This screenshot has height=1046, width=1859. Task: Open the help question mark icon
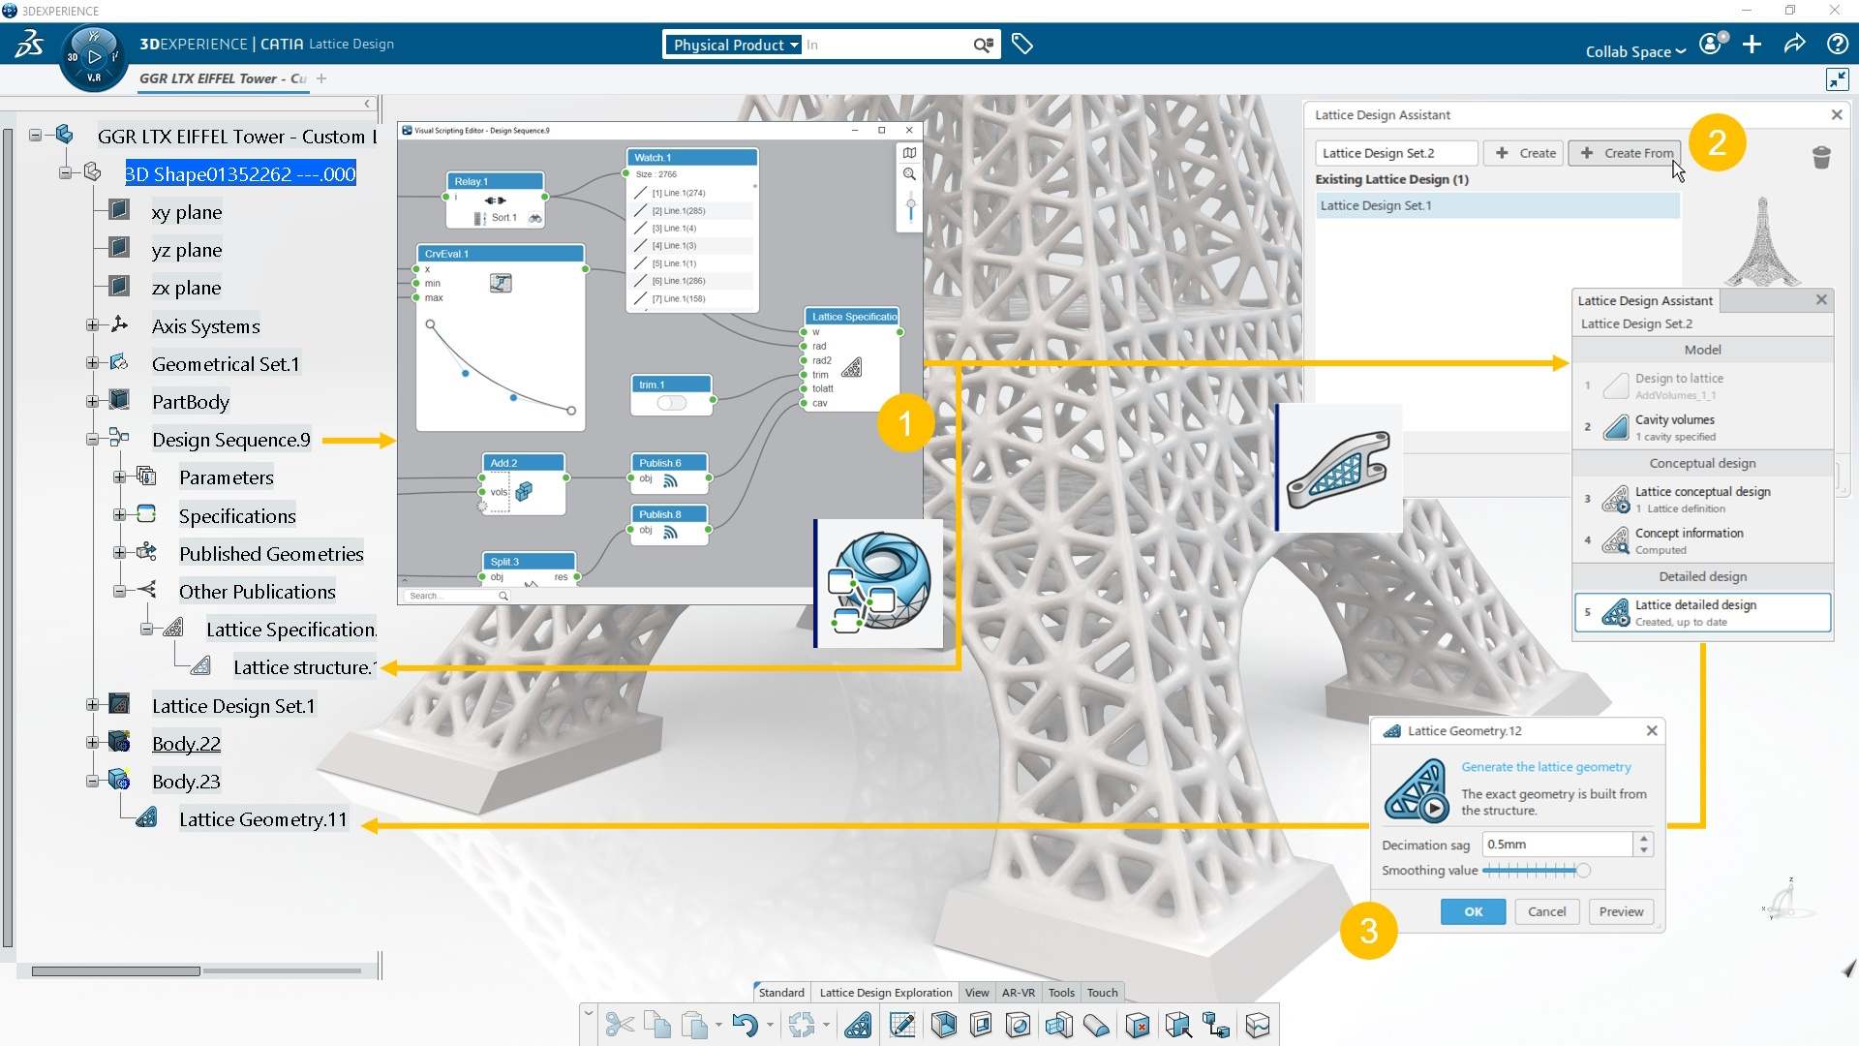[x=1837, y=44]
